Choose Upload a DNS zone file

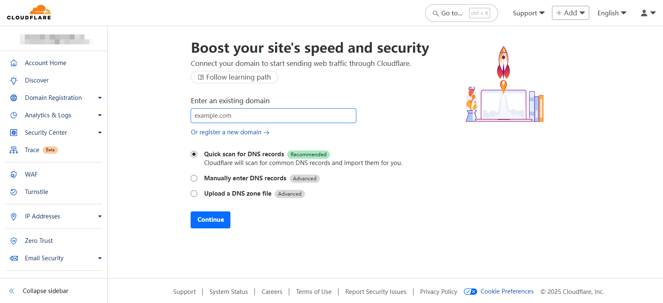tap(194, 194)
